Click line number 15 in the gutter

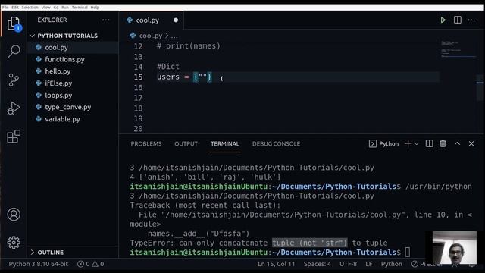pyautogui.click(x=138, y=77)
